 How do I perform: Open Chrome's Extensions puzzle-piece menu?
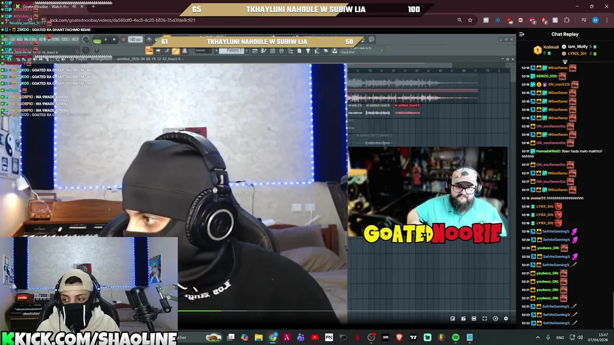pyautogui.click(x=567, y=20)
